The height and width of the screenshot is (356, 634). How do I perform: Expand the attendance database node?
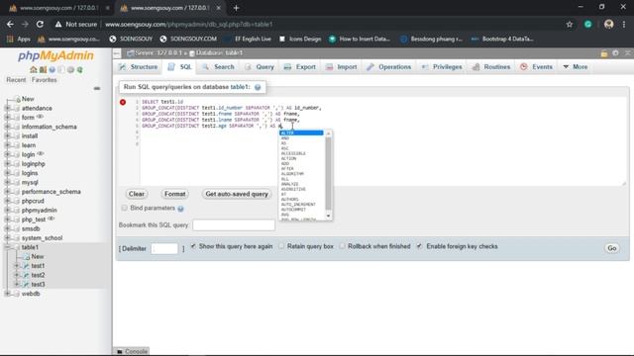[7, 108]
